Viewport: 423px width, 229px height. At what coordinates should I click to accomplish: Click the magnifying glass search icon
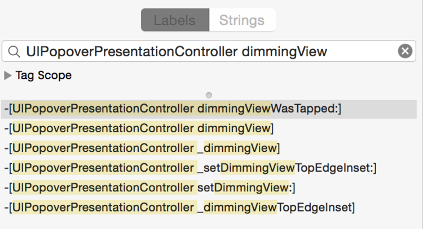tap(14, 51)
